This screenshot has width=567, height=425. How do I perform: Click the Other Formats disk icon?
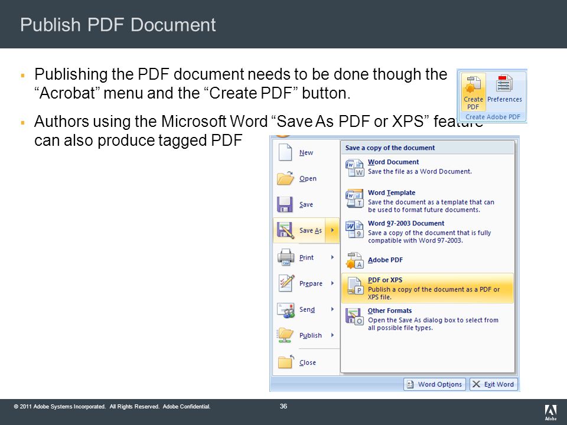[354, 316]
